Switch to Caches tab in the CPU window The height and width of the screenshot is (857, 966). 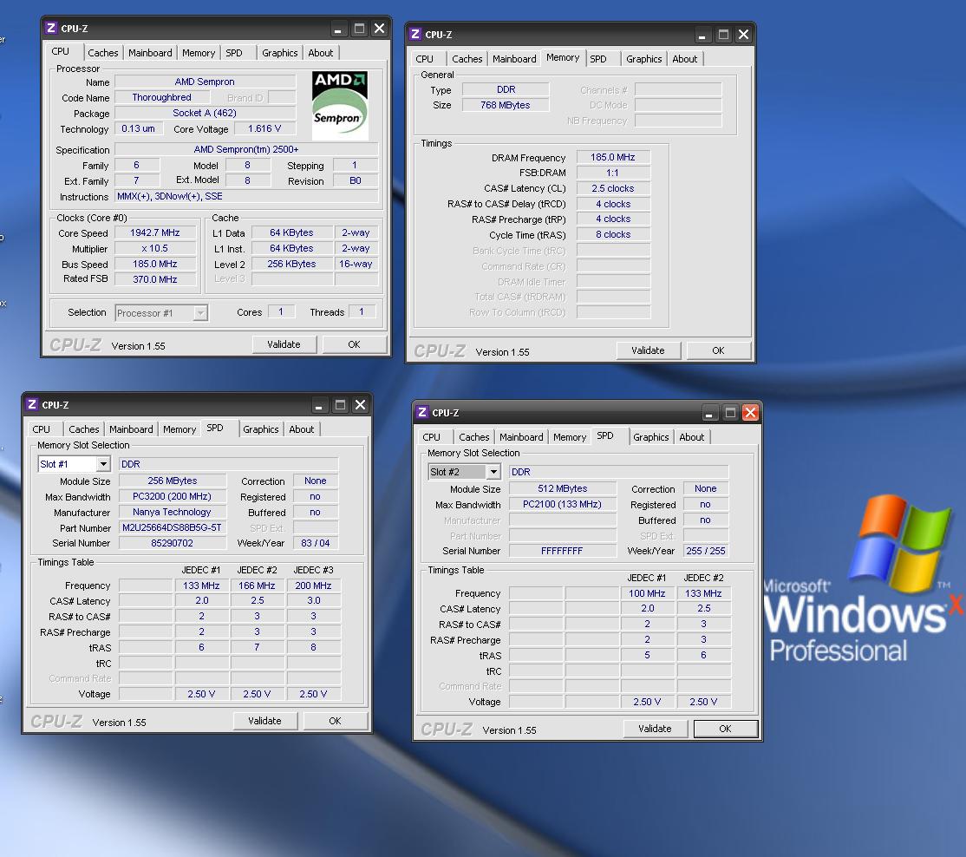click(x=103, y=53)
